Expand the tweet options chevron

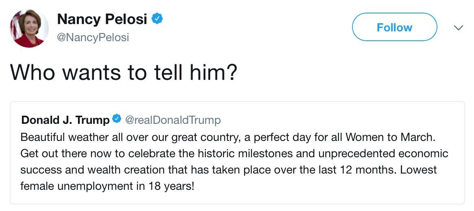pyautogui.click(x=458, y=28)
